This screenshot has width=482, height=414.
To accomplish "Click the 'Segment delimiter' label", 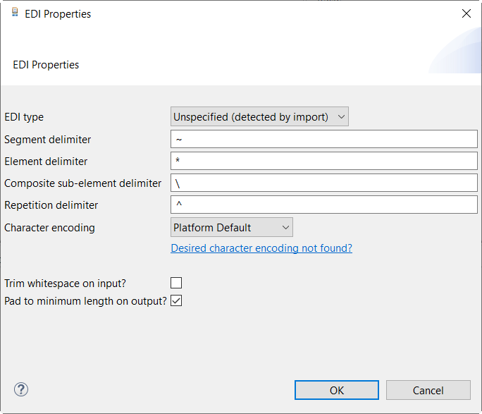I will tap(47, 140).
